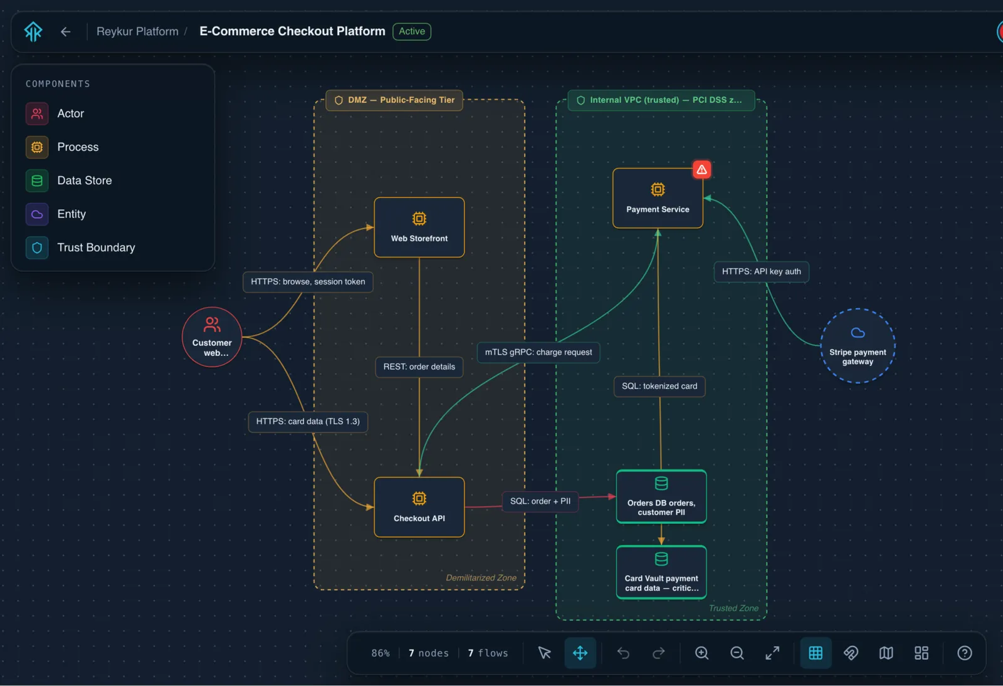Select the Customer web actor node

pos(212,337)
